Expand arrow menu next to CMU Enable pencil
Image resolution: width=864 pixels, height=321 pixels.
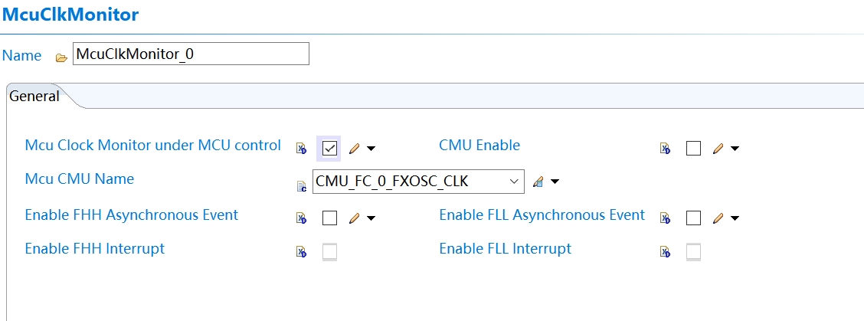[735, 149]
